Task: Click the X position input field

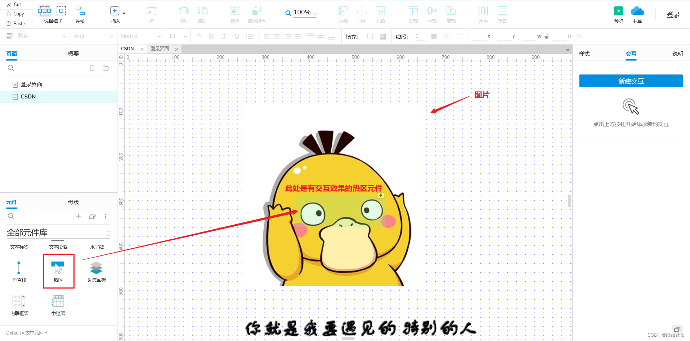Action: click(479, 36)
